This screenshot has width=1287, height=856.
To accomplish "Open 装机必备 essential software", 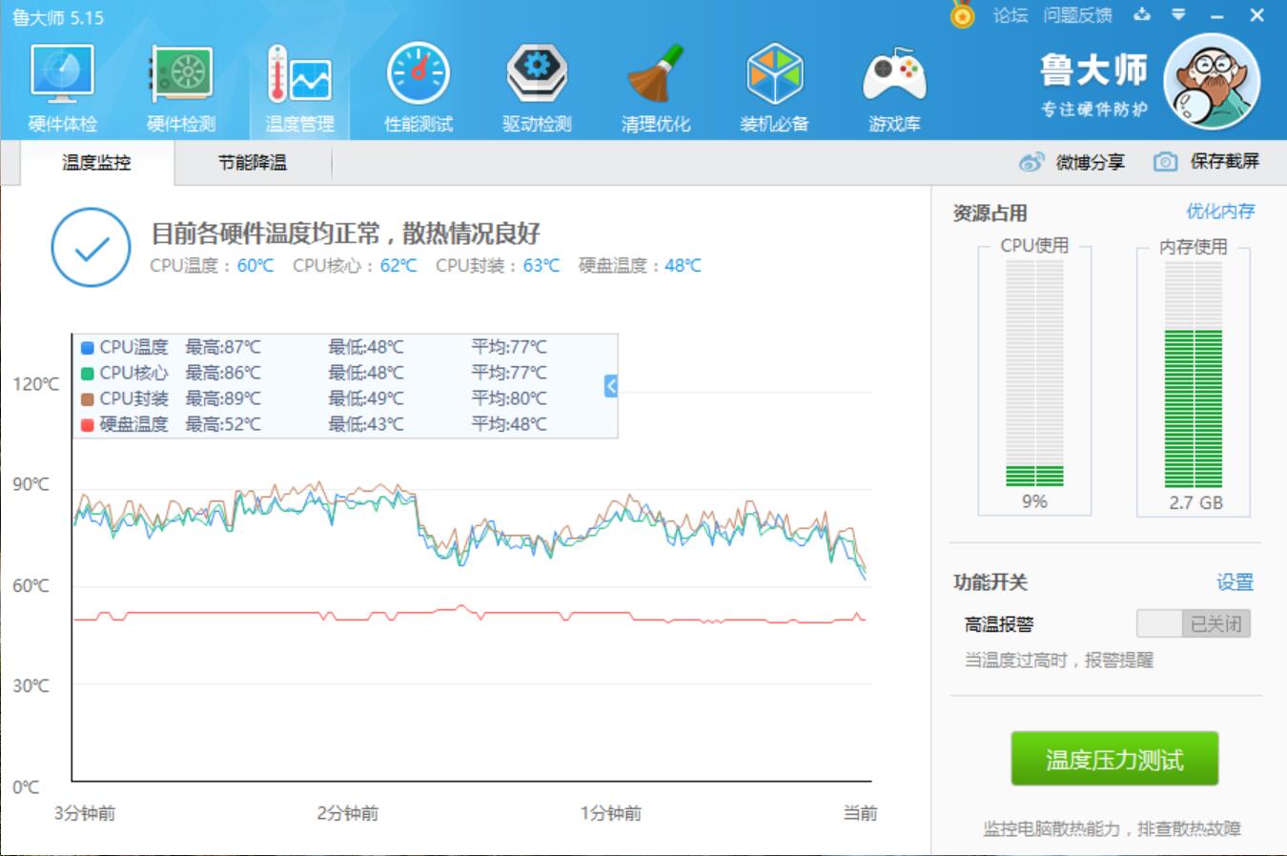I will click(x=774, y=88).
